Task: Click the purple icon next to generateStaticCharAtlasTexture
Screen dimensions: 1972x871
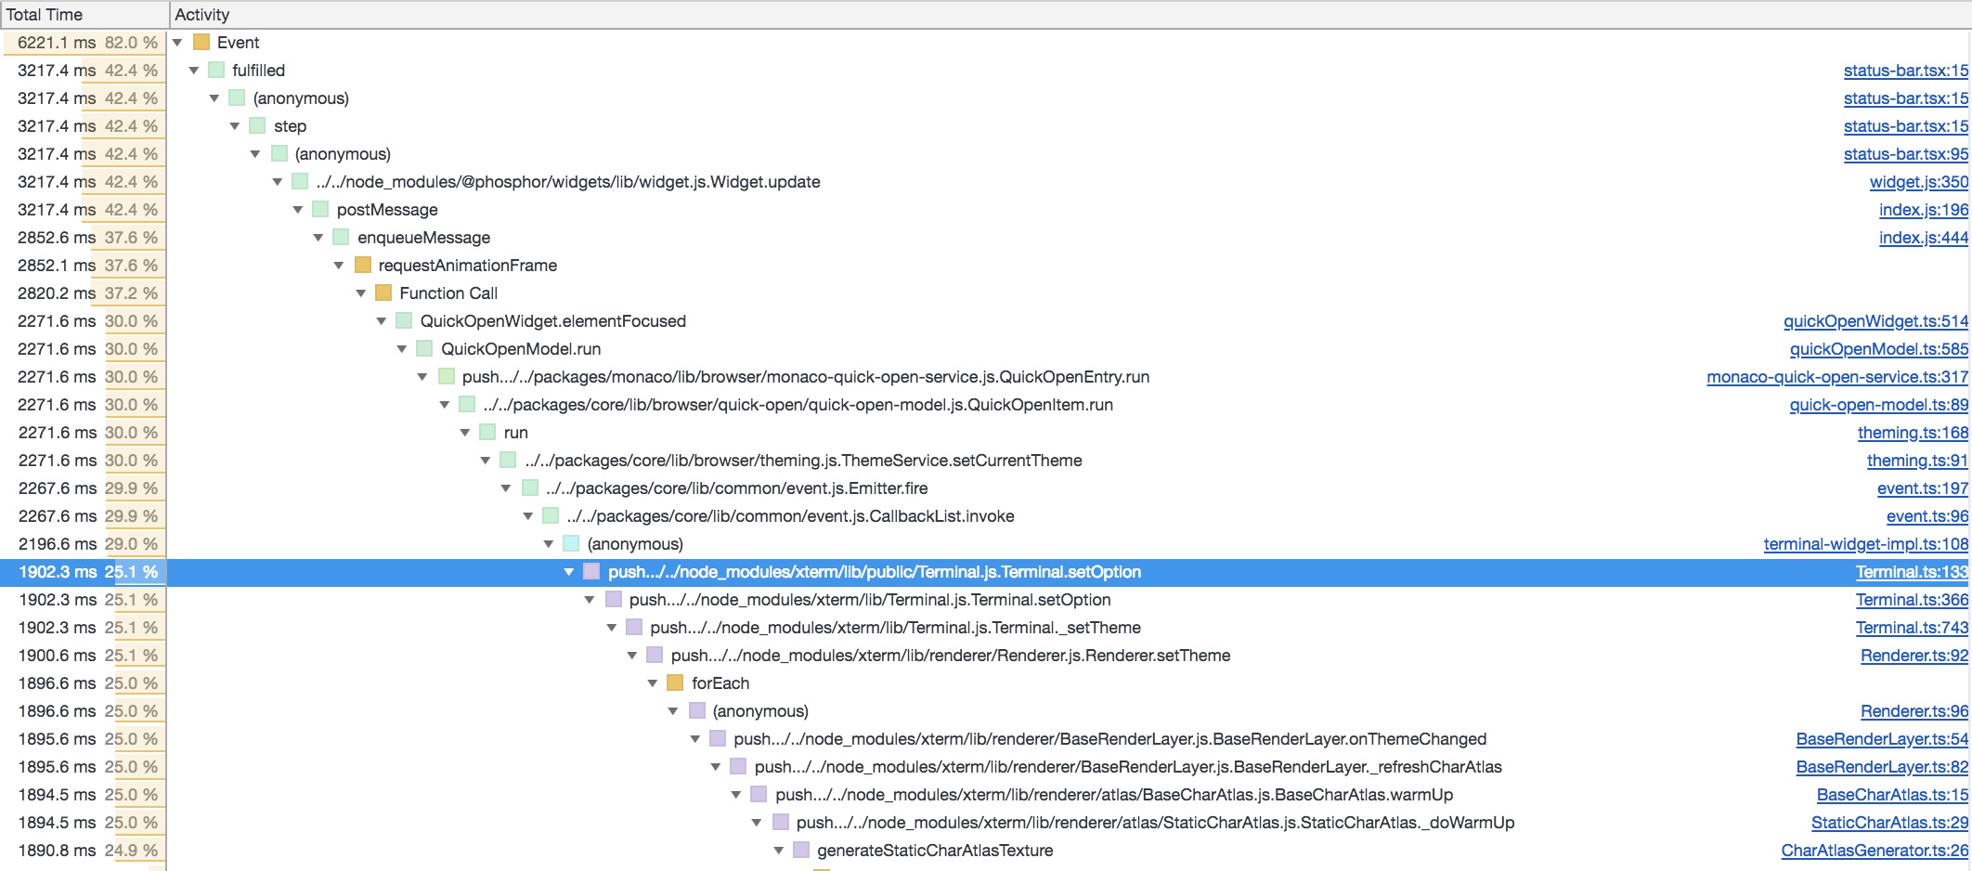Action: click(802, 851)
